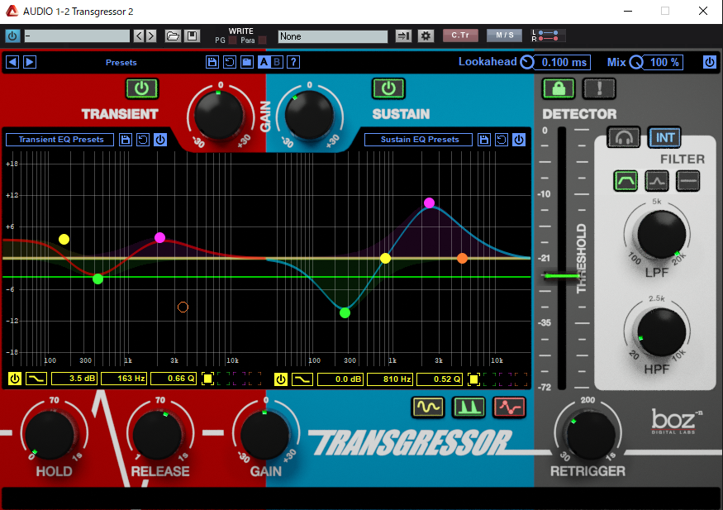Select the B comparison state

tap(277, 62)
